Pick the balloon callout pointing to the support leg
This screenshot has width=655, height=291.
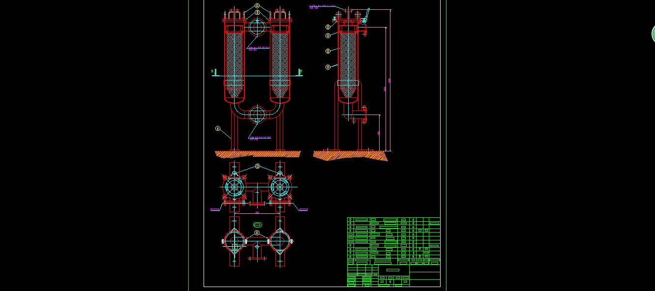[x=218, y=128]
